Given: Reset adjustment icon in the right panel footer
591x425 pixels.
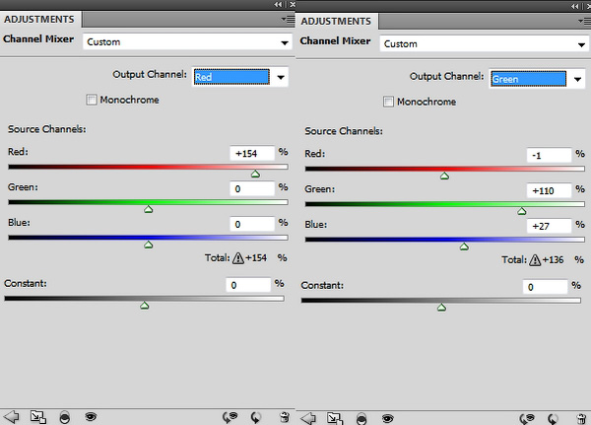Looking at the screenshot, I should [553, 419].
